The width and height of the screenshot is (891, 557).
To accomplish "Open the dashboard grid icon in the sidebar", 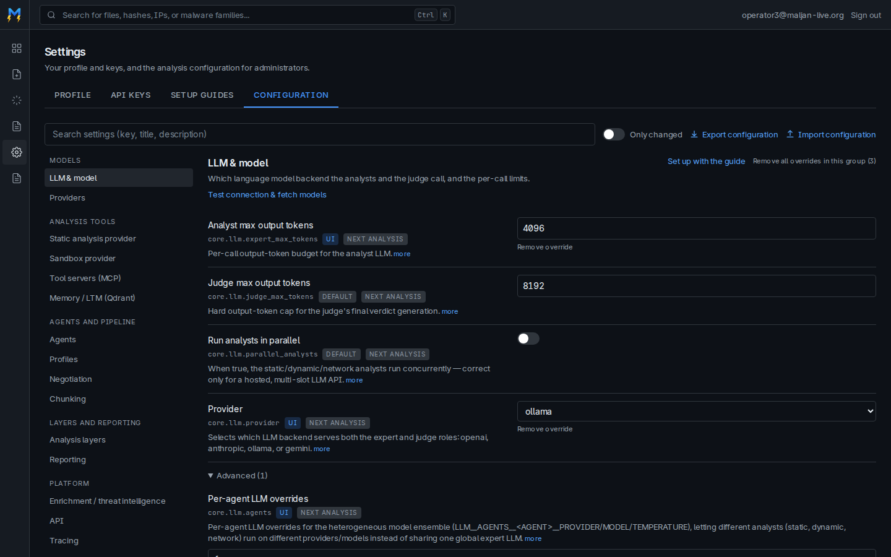I will [17, 48].
